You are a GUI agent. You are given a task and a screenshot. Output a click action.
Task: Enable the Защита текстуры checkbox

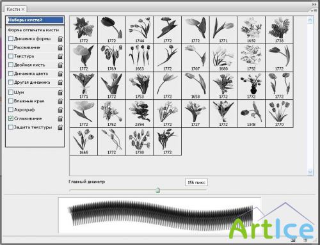point(11,127)
